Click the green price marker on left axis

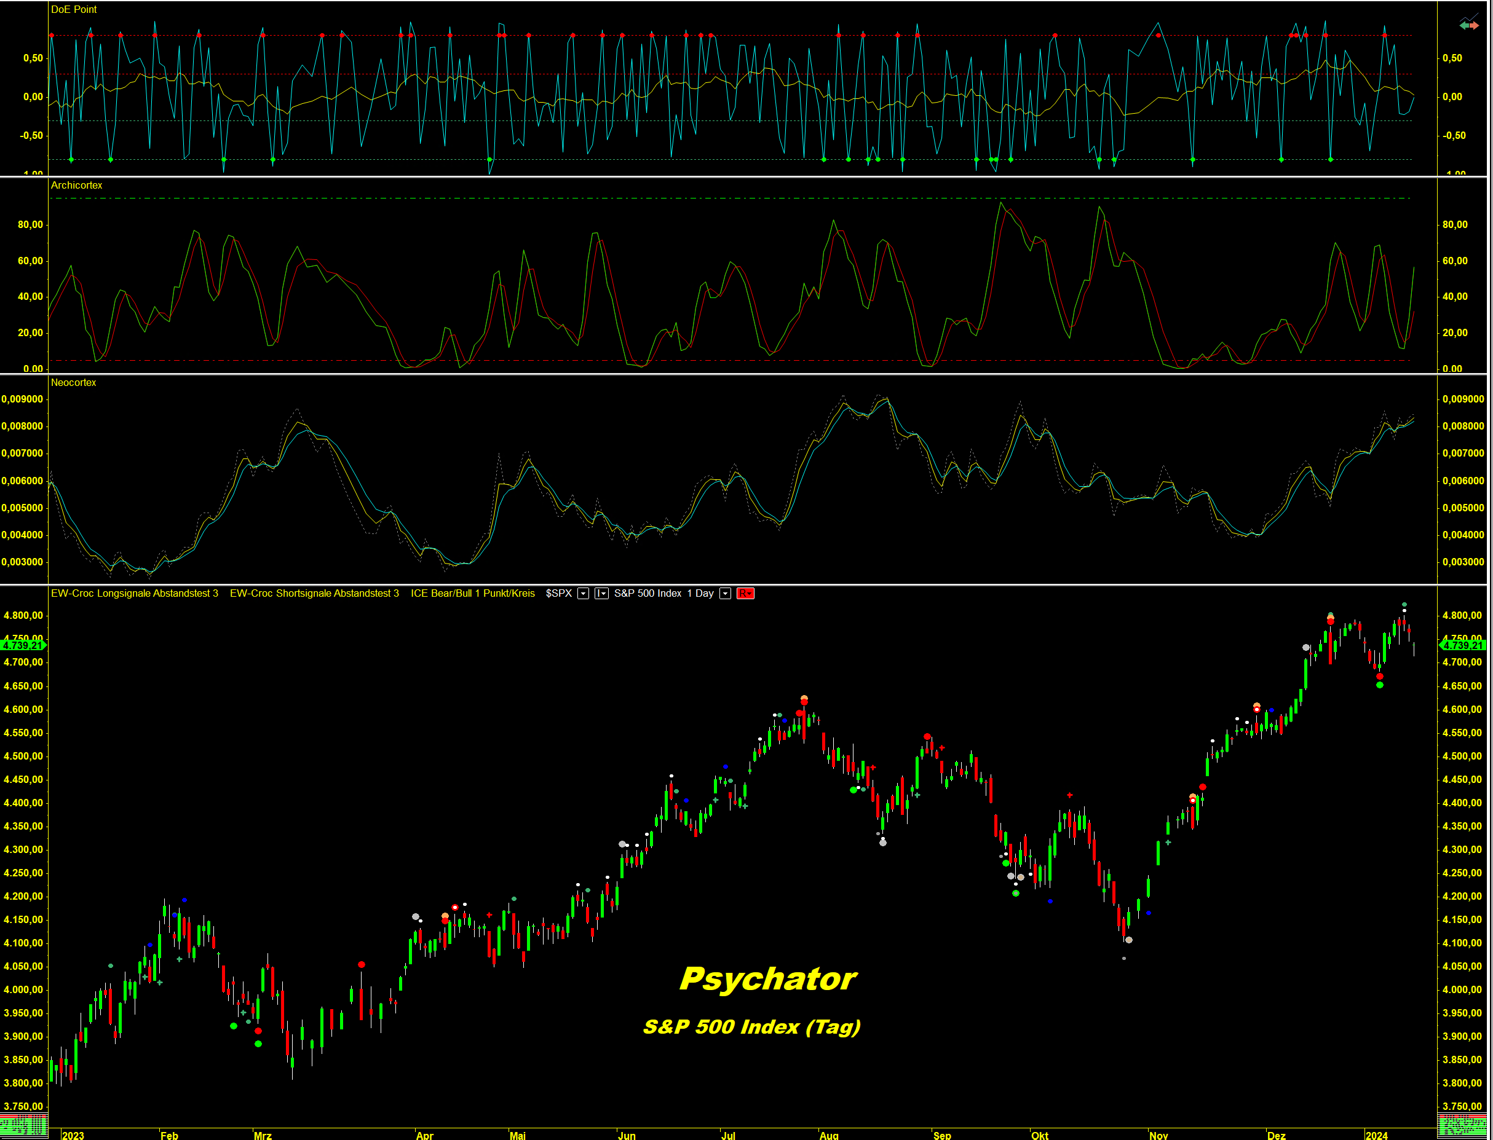[23, 645]
